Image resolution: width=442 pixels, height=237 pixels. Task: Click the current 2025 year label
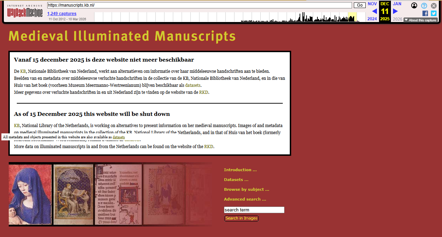(x=385, y=19)
